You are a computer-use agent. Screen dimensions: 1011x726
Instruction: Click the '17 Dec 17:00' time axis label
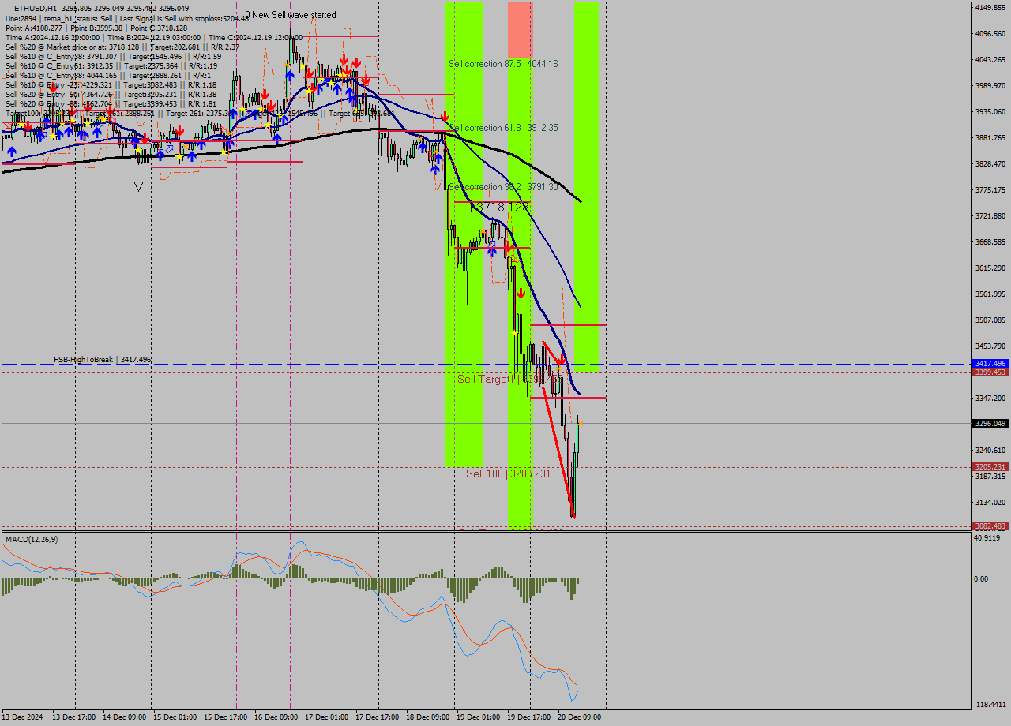pyautogui.click(x=378, y=717)
